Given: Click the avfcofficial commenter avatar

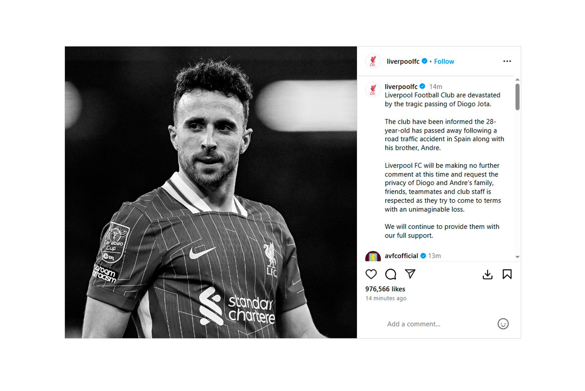Looking at the screenshot, I should [373, 257].
